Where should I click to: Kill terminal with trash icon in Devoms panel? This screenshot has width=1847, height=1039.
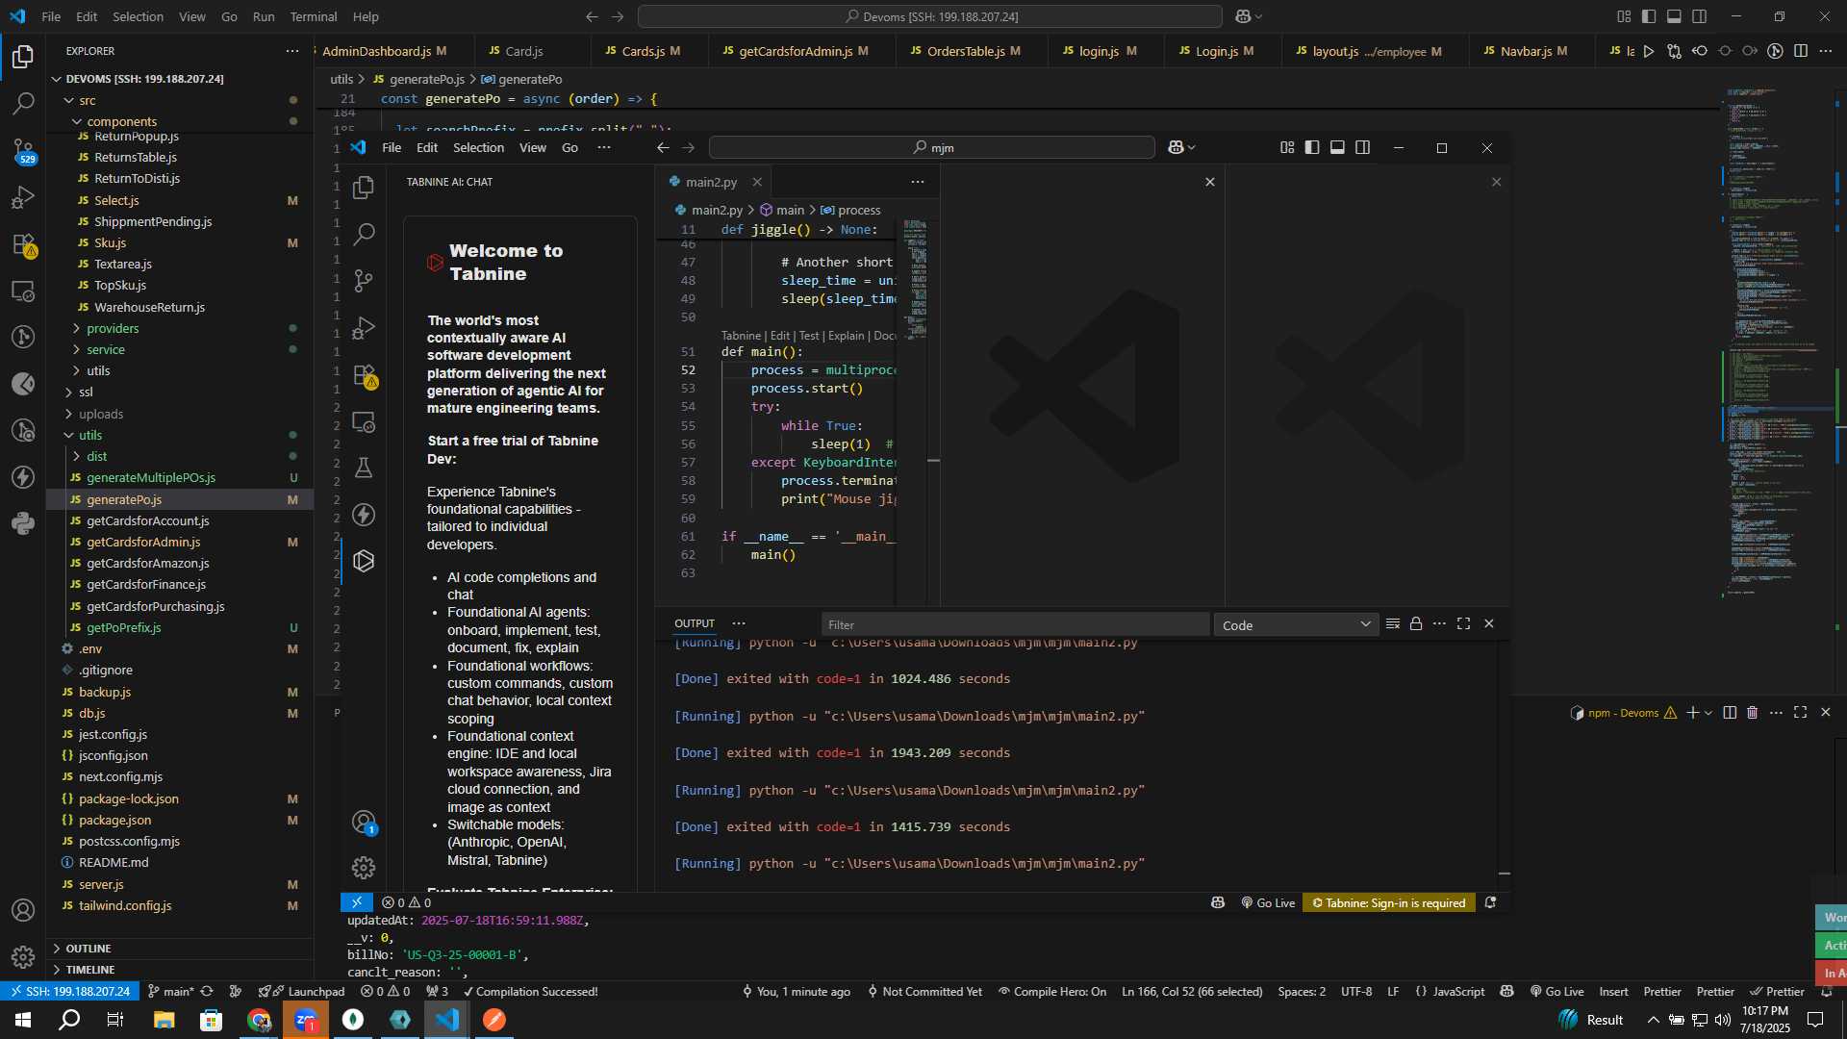click(1752, 712)
